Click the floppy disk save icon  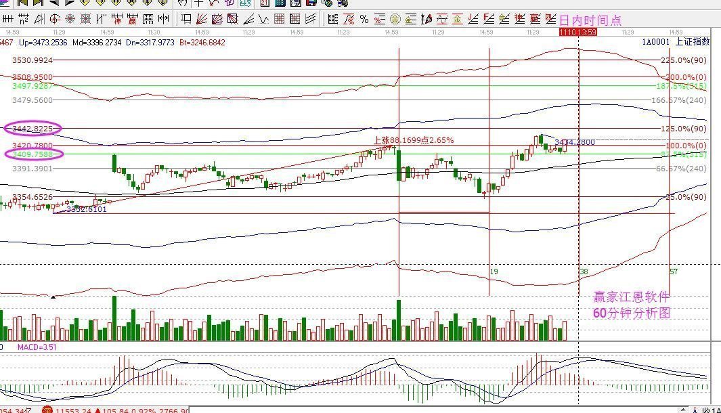(x=312, y=3)
